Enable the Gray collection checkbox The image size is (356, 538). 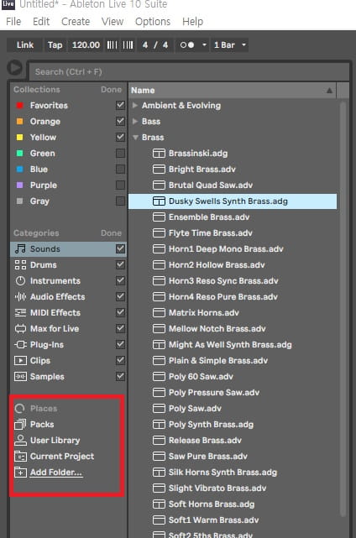pos(120,201)
